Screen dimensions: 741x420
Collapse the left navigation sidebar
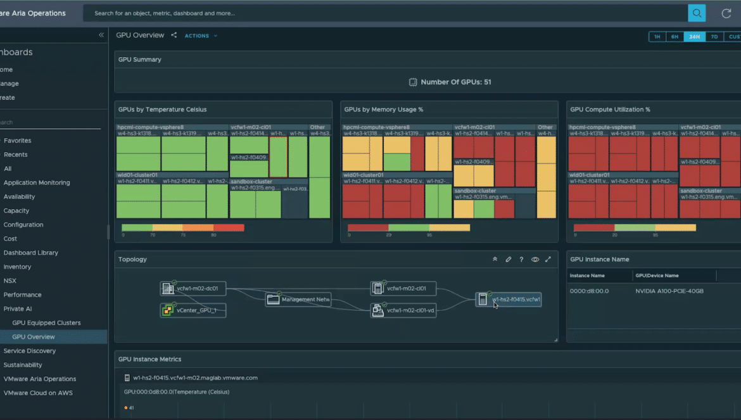click(x=101, y=35)
